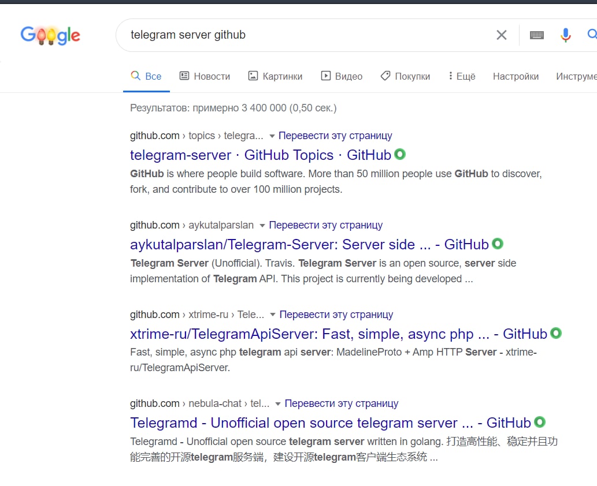Switch to the Новости tab
Screen dimensions: 597x486
205,76
